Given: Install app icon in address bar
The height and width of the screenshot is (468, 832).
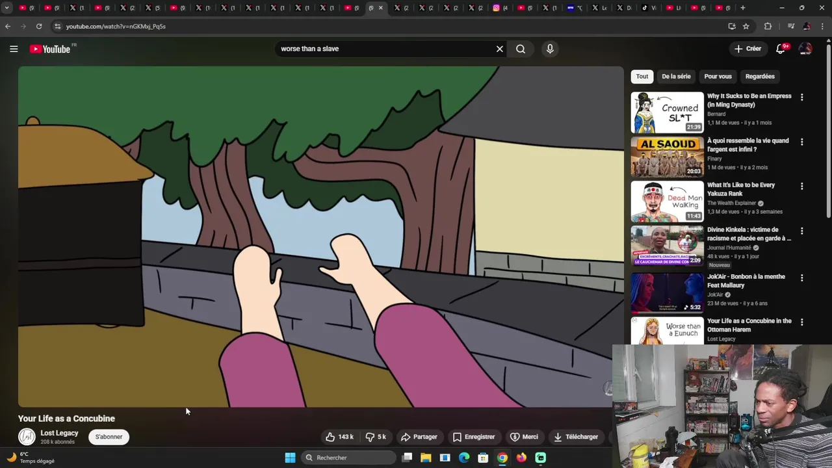Looking at the screenshot, I should 732,26.
